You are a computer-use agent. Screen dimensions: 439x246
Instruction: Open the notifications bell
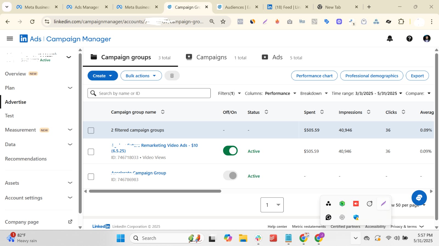point(390,39)
